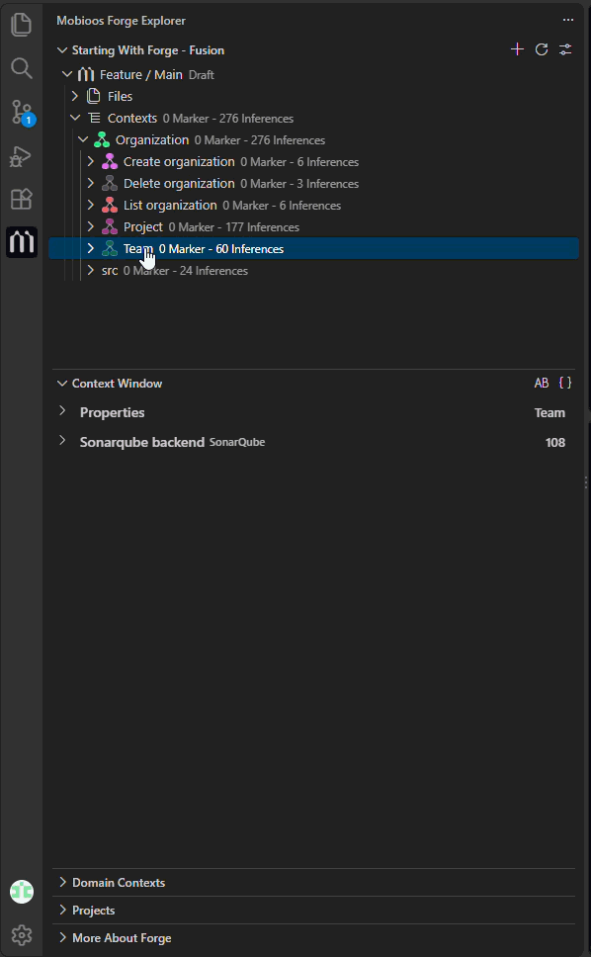Select the Create organization tree item
This screenshot has height=957, width=591.
click(x=179, y=162)
